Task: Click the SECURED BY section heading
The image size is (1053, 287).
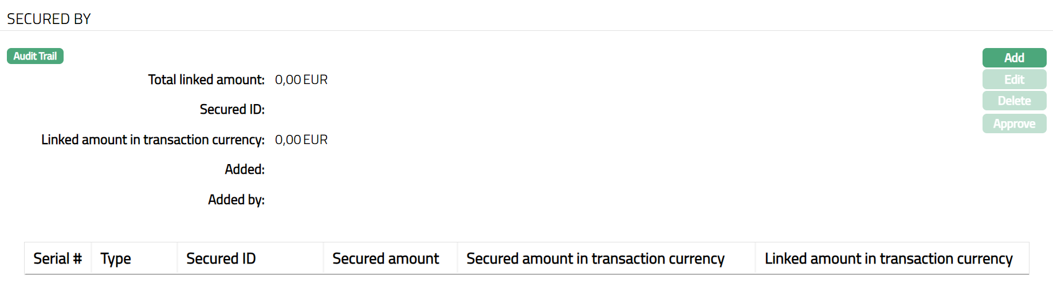Action: (x=49, y=19)
